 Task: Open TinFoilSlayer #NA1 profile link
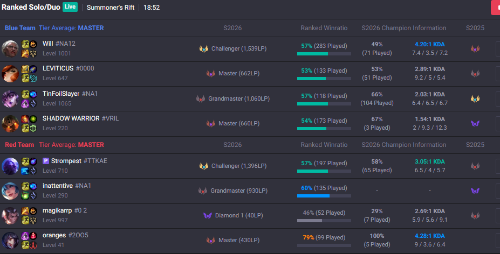[70, 94]
